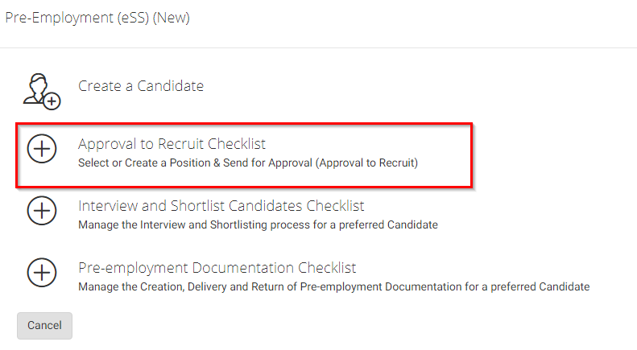Click the plus icon beside Interview and Shortlist
The height and width of the screenshot is (350, 637).
(x=42, y=211)
